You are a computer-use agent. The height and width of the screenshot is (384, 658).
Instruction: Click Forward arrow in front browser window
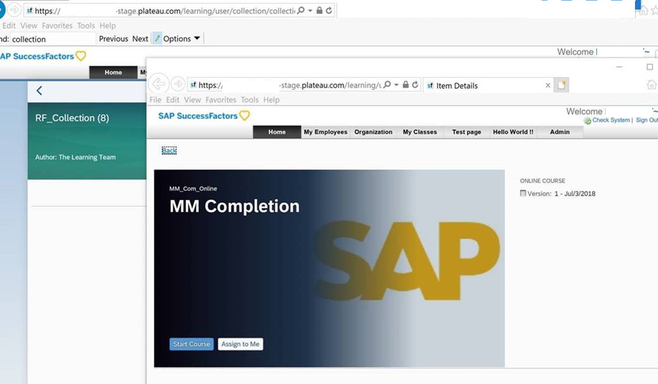[x=178, y=84]
